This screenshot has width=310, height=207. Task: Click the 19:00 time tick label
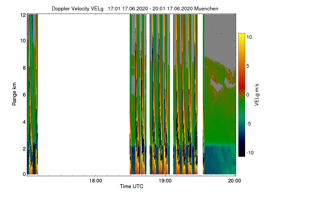[x=165, y=181]
